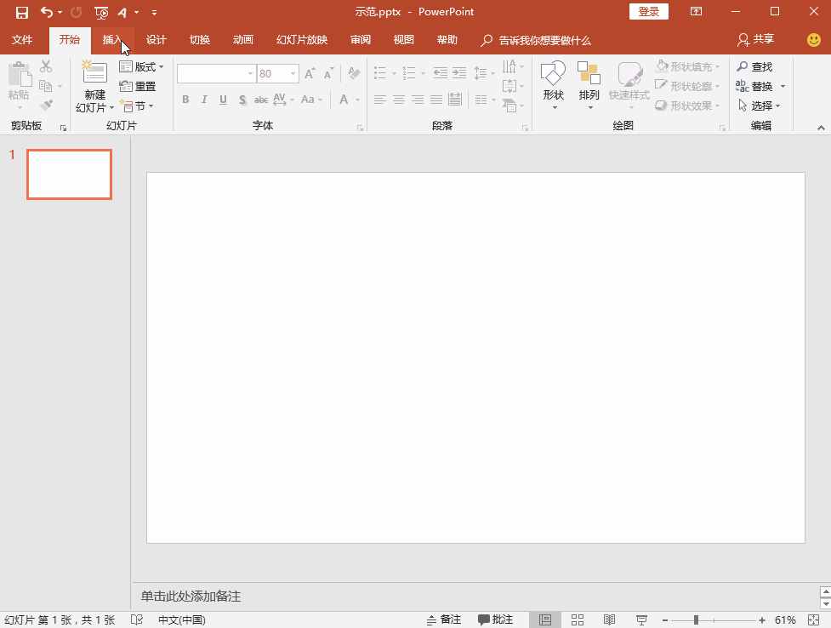
Task: Switch to slide sorter view
Action: coord(577,619)
